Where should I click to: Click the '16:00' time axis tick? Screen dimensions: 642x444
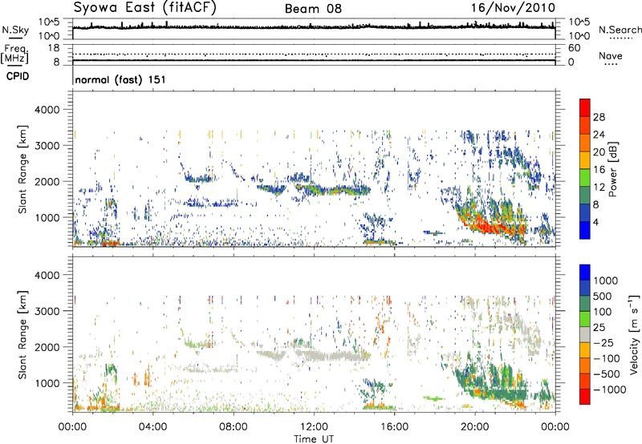[394, 427]
